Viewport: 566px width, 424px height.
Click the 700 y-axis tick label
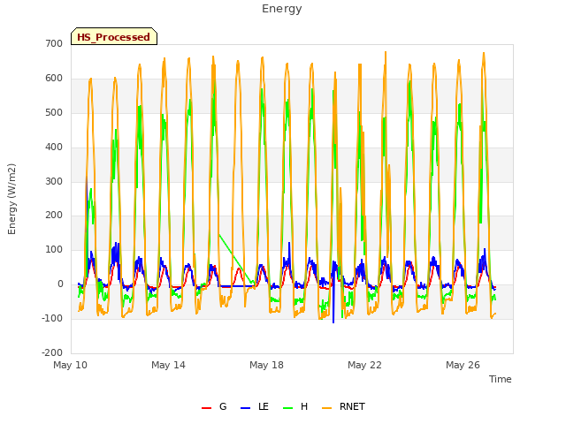click(x=54, y=44)
